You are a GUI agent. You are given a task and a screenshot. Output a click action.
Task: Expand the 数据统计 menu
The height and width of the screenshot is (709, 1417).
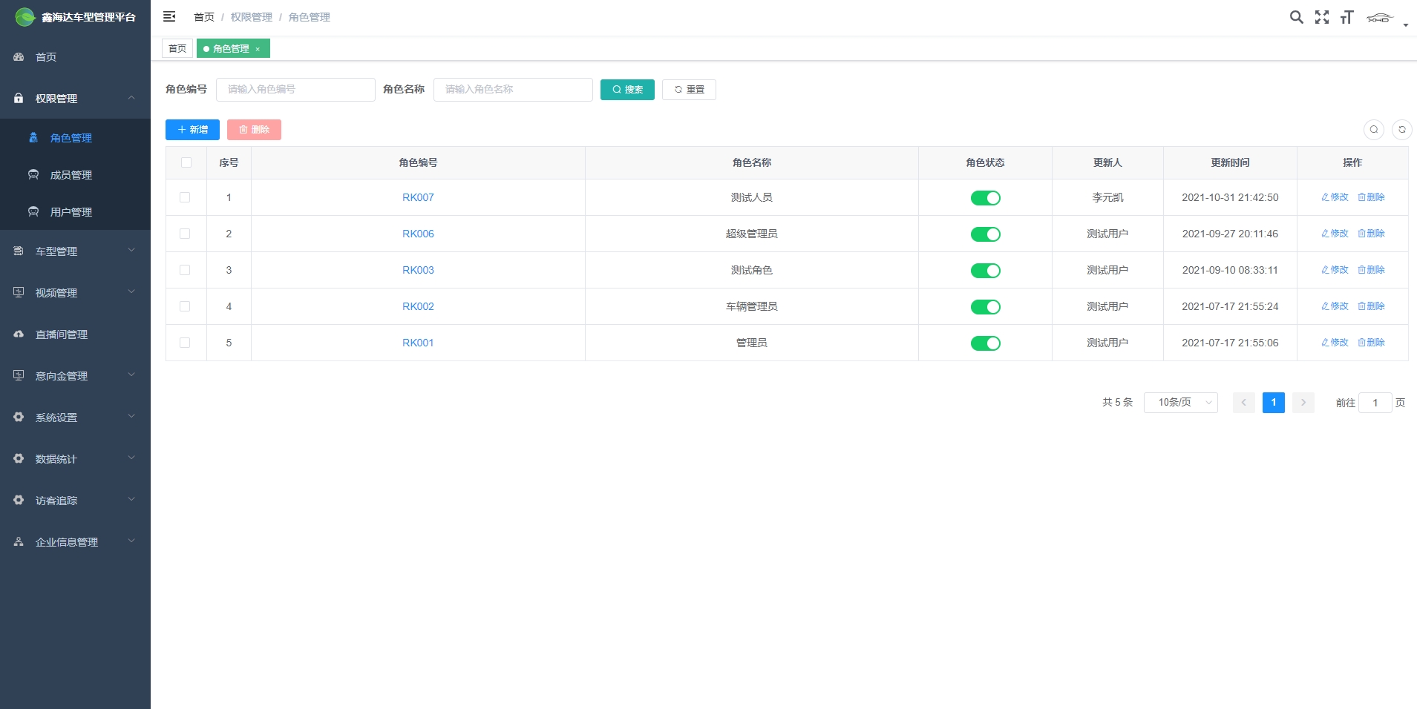click(x=75, y=459)
